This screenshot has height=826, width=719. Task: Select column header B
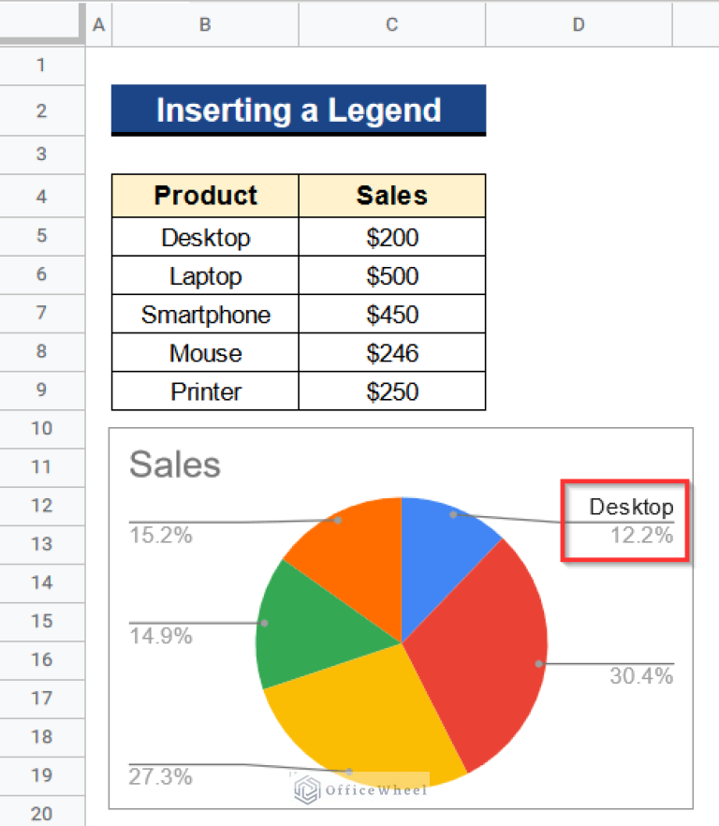pyautogui.click(x=204, y=24)
